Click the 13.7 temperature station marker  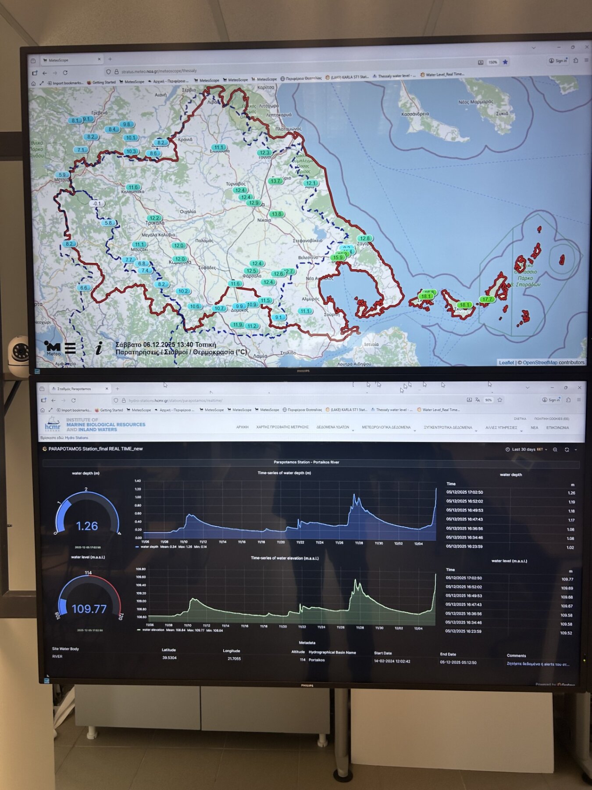pos(275,181)
